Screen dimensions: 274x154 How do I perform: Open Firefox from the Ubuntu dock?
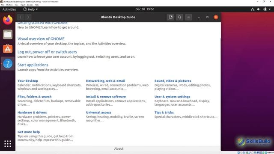click(8, 20)
